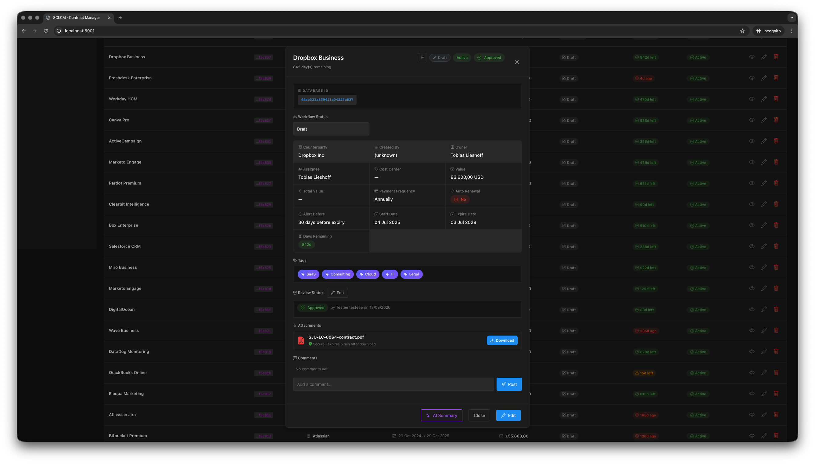Close the Dropbox Business details modal

pos(517,63)
